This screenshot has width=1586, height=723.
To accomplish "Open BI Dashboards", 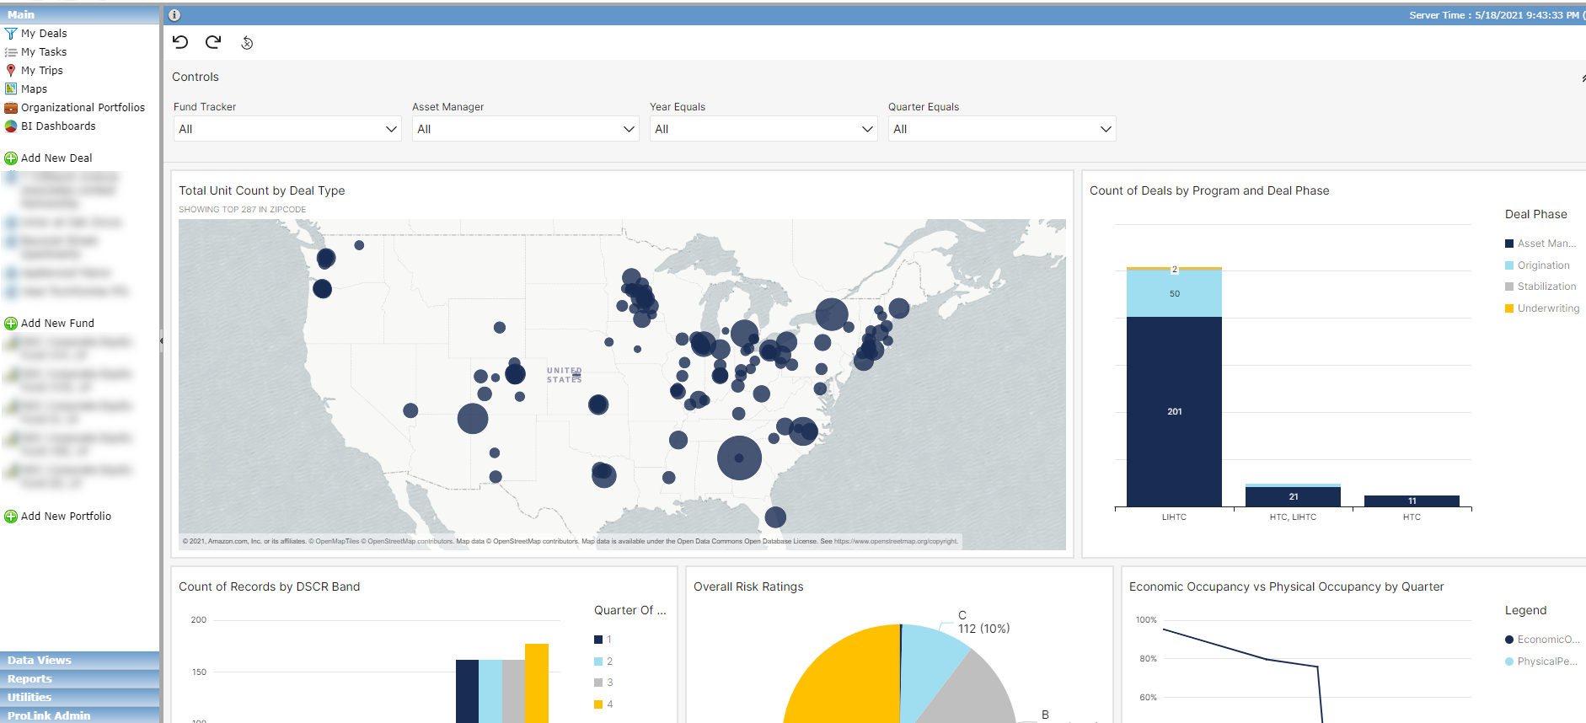I will (x=58, y=126).
